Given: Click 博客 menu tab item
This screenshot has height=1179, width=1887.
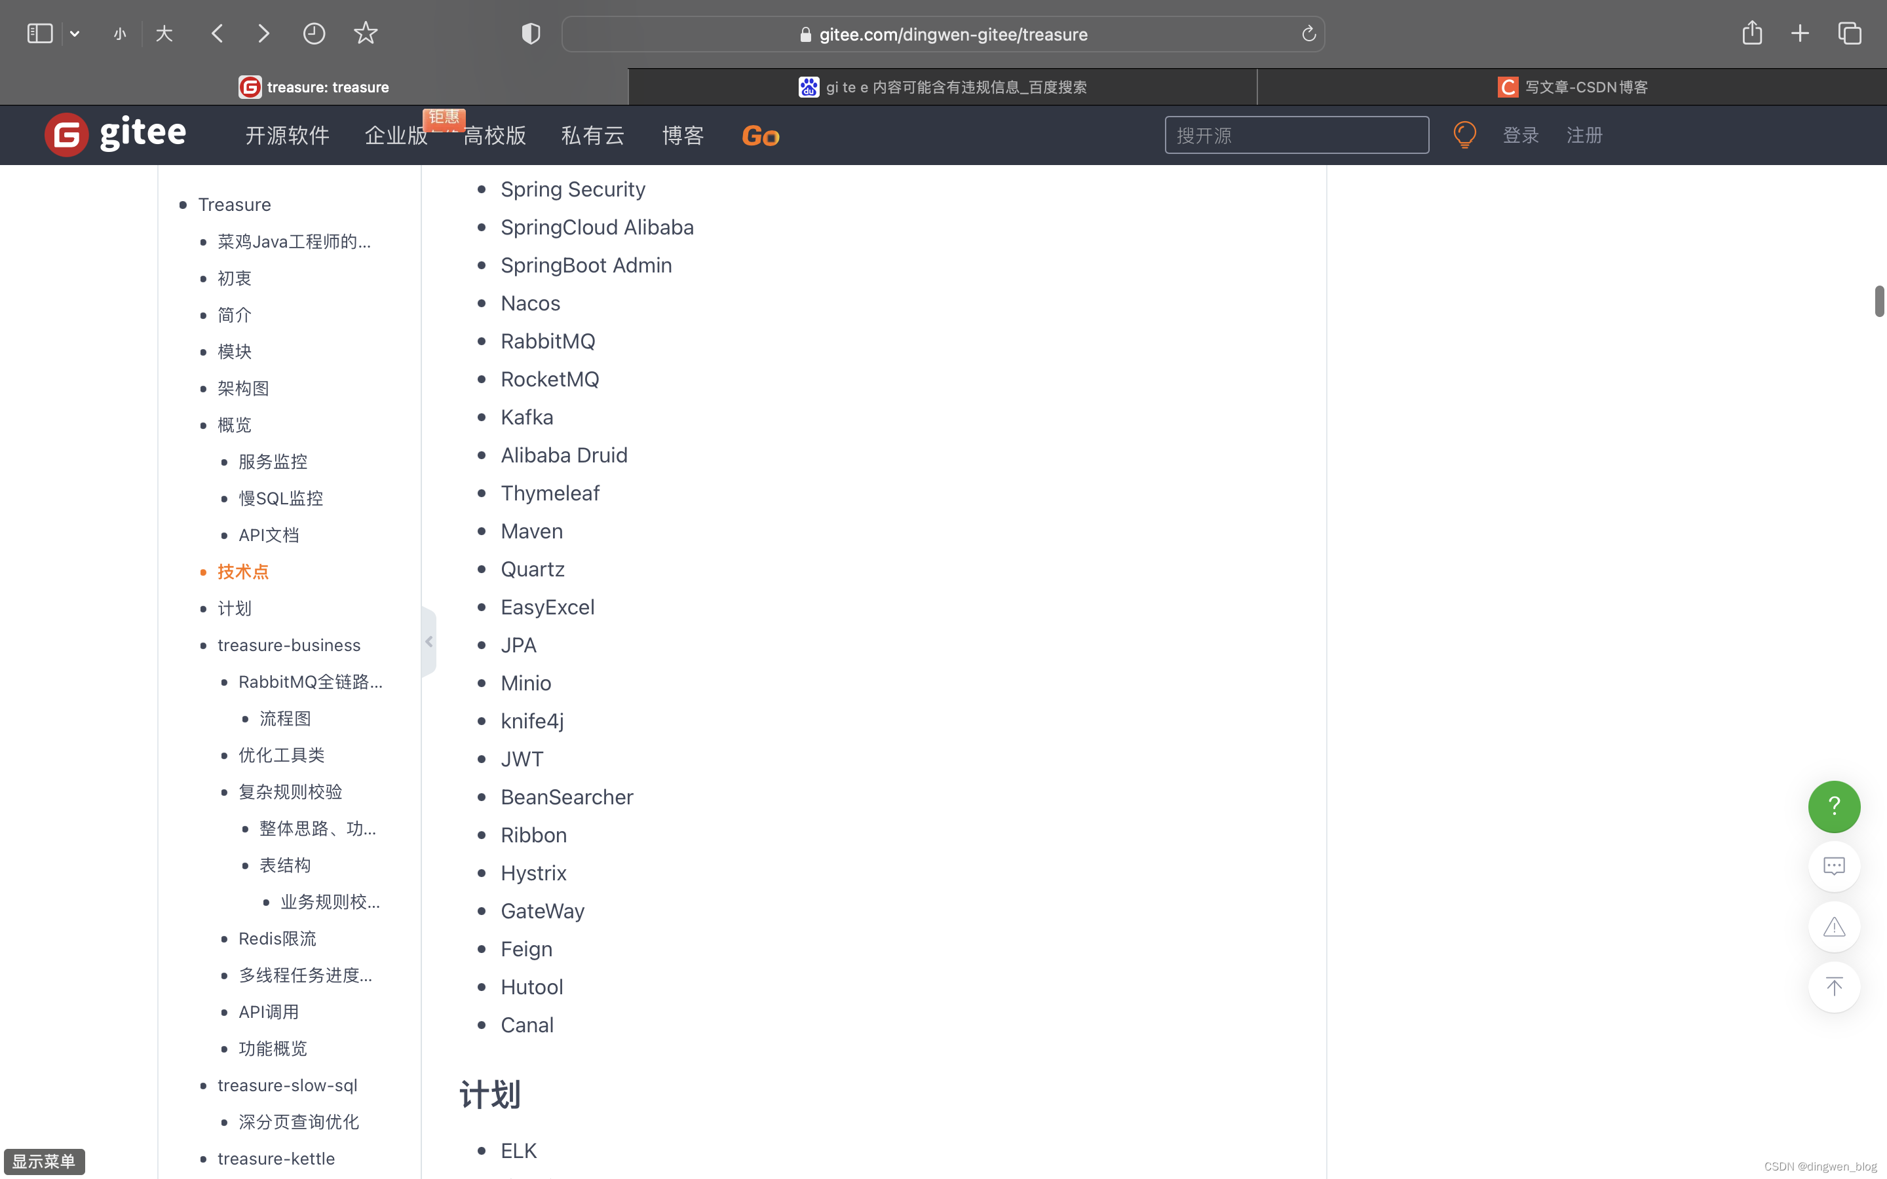Looking at the screenshot, I should (x=683, y=134).
